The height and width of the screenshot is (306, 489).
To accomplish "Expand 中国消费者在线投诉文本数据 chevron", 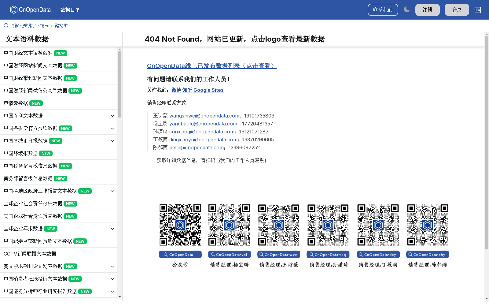I will point(112,279).
